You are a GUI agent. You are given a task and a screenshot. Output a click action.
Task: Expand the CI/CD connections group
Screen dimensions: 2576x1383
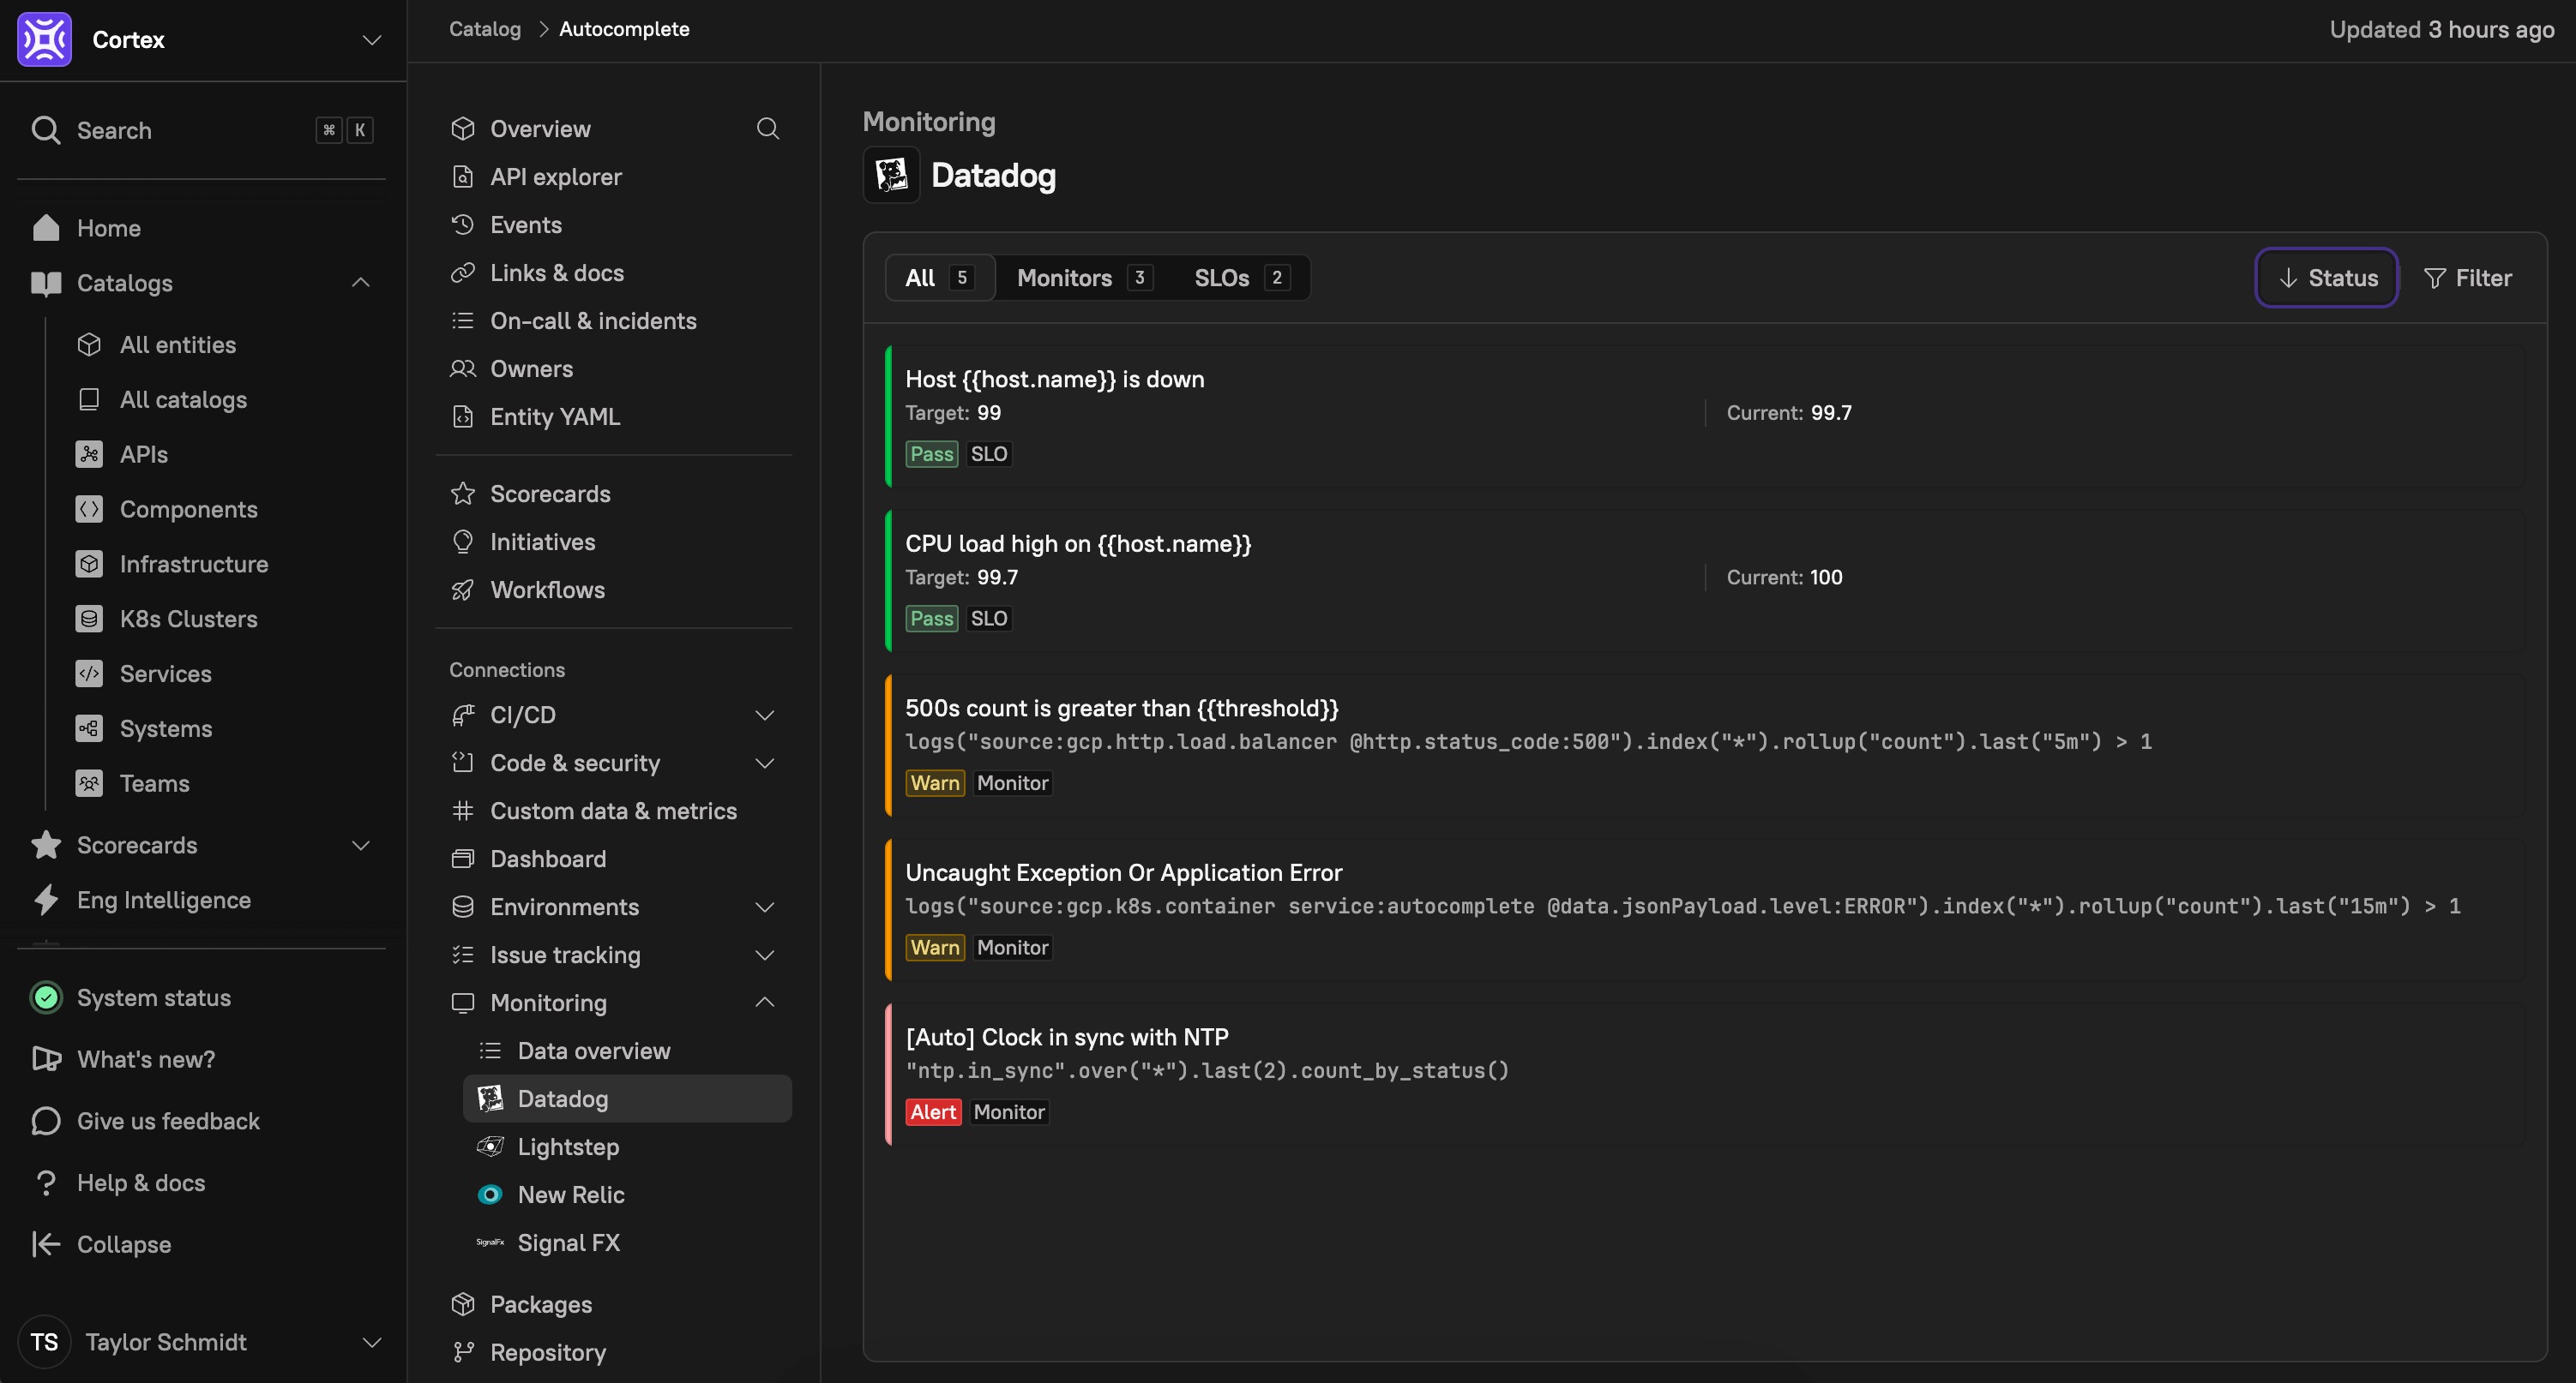[x=764, y=715]
